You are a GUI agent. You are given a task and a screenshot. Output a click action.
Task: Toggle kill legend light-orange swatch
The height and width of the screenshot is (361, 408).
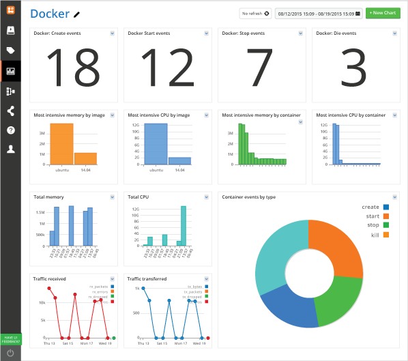click(x=386, y=235)
